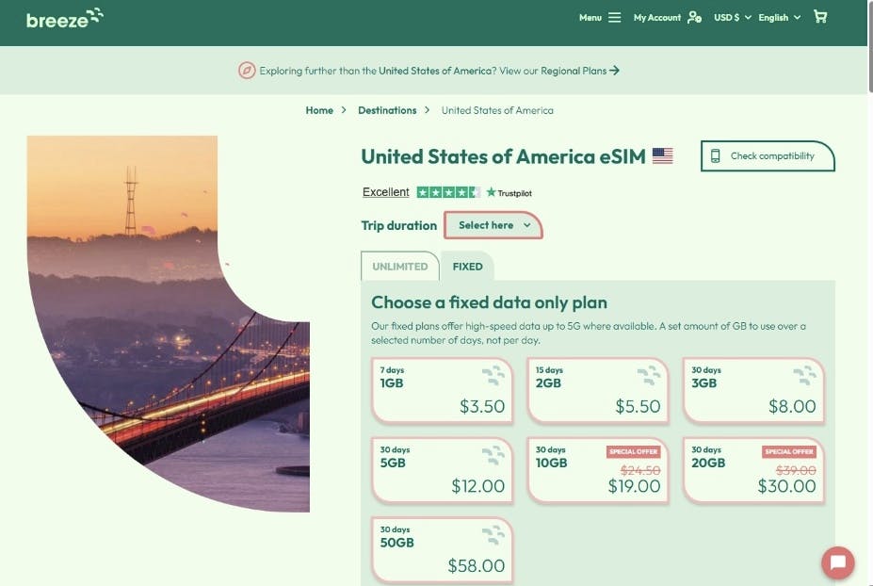Choose the 10GB special offer plan
Screen dimensions: 873x586
[x=597, y=469]
